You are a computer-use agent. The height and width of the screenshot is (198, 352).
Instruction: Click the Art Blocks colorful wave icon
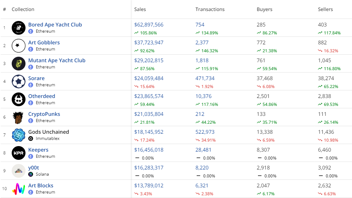click(19, 189)
